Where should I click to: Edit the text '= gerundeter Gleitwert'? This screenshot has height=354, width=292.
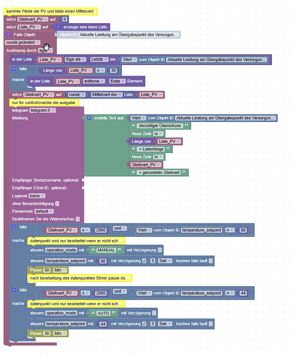pyautogui.click(x=159, y=172)
